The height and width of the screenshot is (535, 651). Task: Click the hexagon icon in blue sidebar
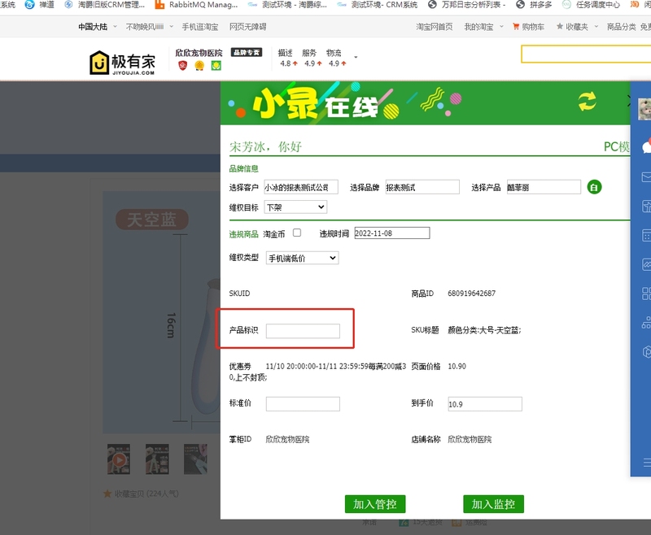coord(646,352)
